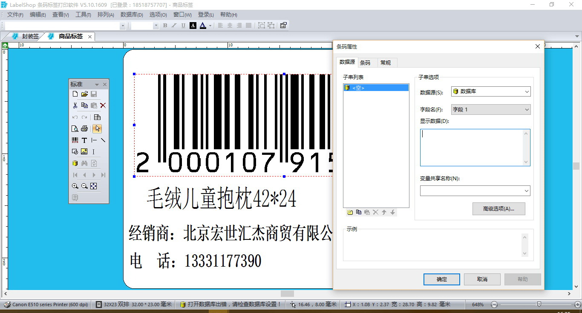Print the current label
582x313 pixels.
[x=85, y=128]
